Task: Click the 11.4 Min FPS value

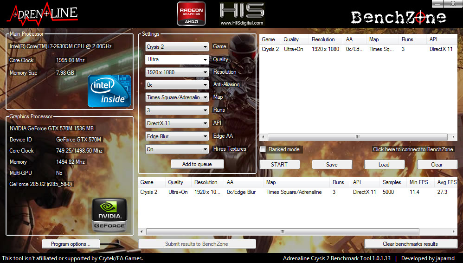Action: point(414,192)
